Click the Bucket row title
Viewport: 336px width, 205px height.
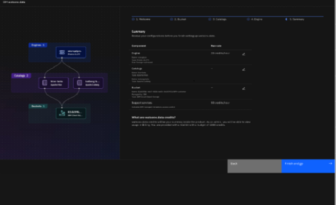click(136, 88)
